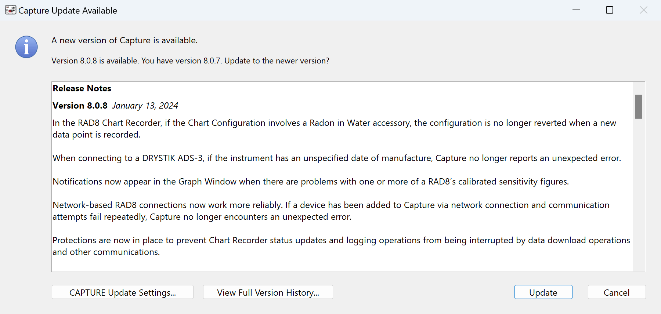Open CAPTURE Update Settings
This screenshot has height=314, width=661.
tap(122, 292)
